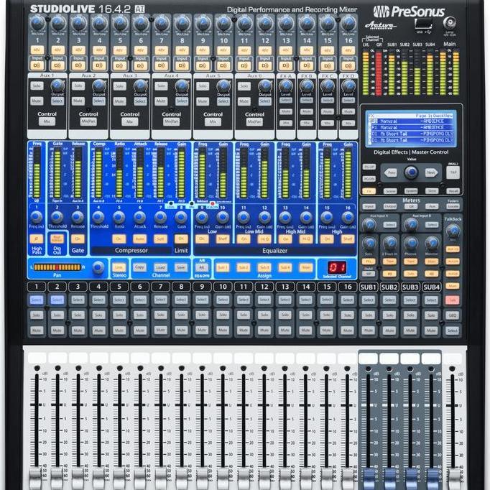Screen dimensions: 490x490
Task: Enable the High Mid On button
Action: pyautogui.click(x=285, y=239)
